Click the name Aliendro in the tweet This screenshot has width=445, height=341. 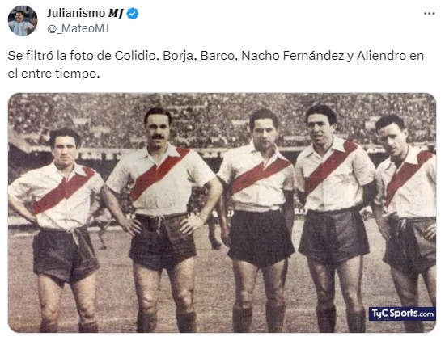381,56
